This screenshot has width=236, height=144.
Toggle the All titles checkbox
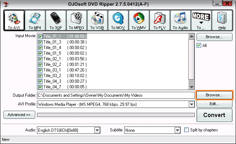click(x=199, y=45)
